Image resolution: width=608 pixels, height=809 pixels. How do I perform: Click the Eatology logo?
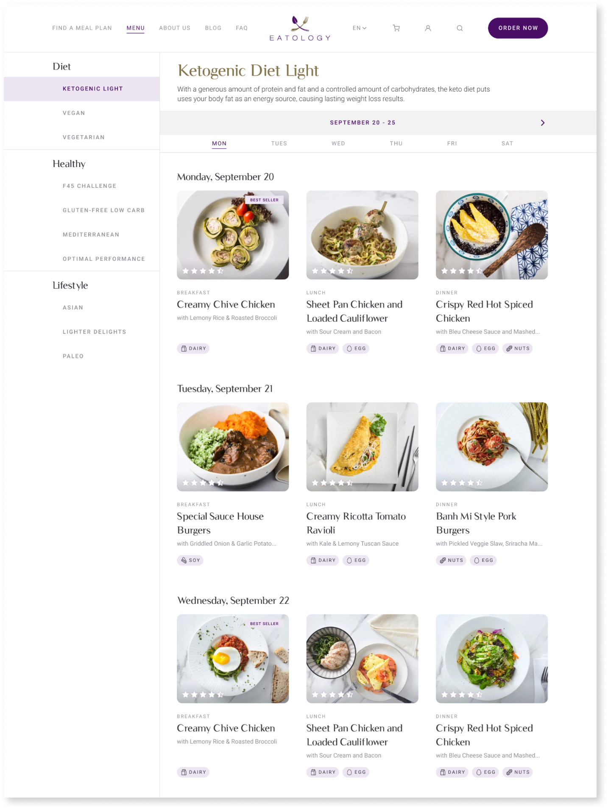coord(300,28)
